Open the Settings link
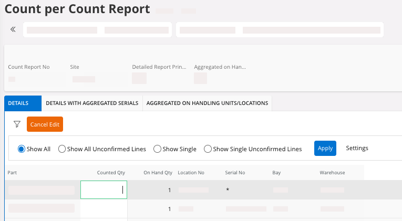This screenshot has width=402, height=221. pyautogui.click(x=357, y=149)
